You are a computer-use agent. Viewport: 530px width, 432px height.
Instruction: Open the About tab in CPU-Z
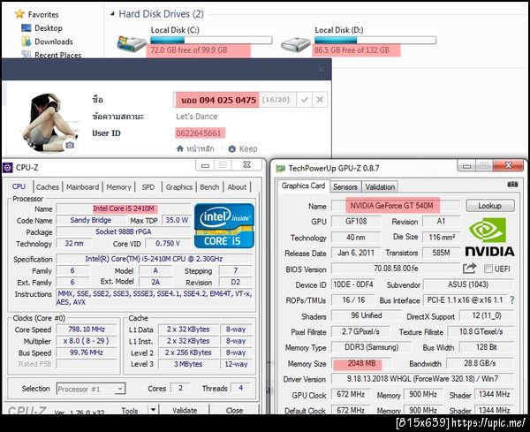tap(237, 187)
